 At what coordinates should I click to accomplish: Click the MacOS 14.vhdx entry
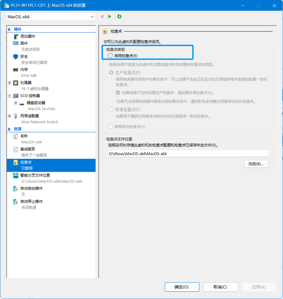coord(42,109)
